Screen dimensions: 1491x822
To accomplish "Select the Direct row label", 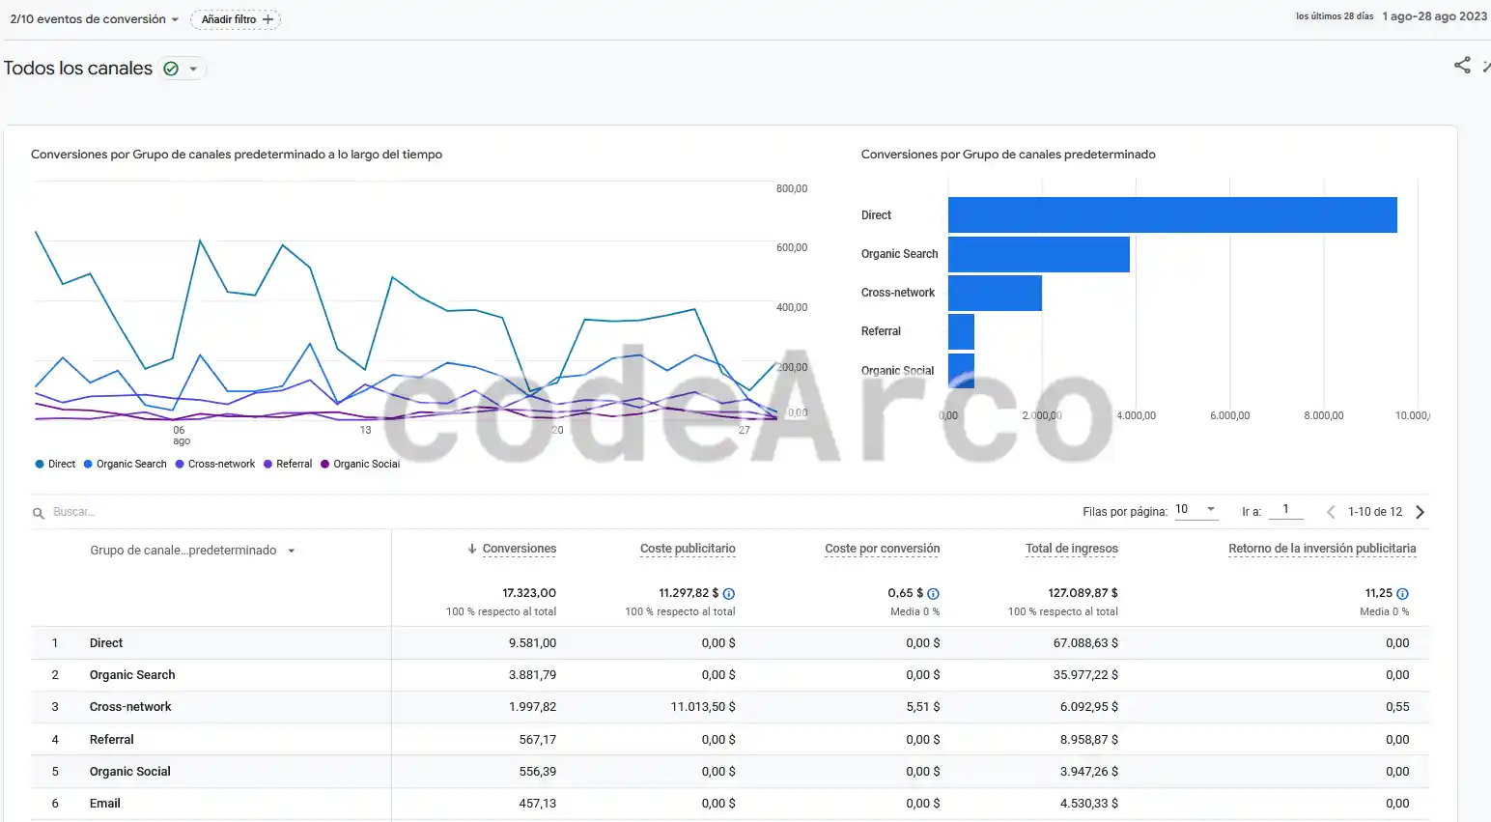I will pyautogui.click(x=106, y=643).
